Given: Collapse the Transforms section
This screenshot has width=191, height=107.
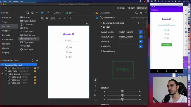Looking at the screenshot, I should pyautogui.click(x=101, y=51).
